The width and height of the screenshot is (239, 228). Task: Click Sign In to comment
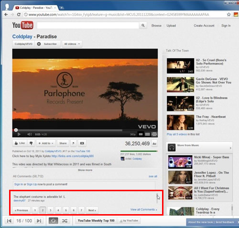[x=19, y=184]
